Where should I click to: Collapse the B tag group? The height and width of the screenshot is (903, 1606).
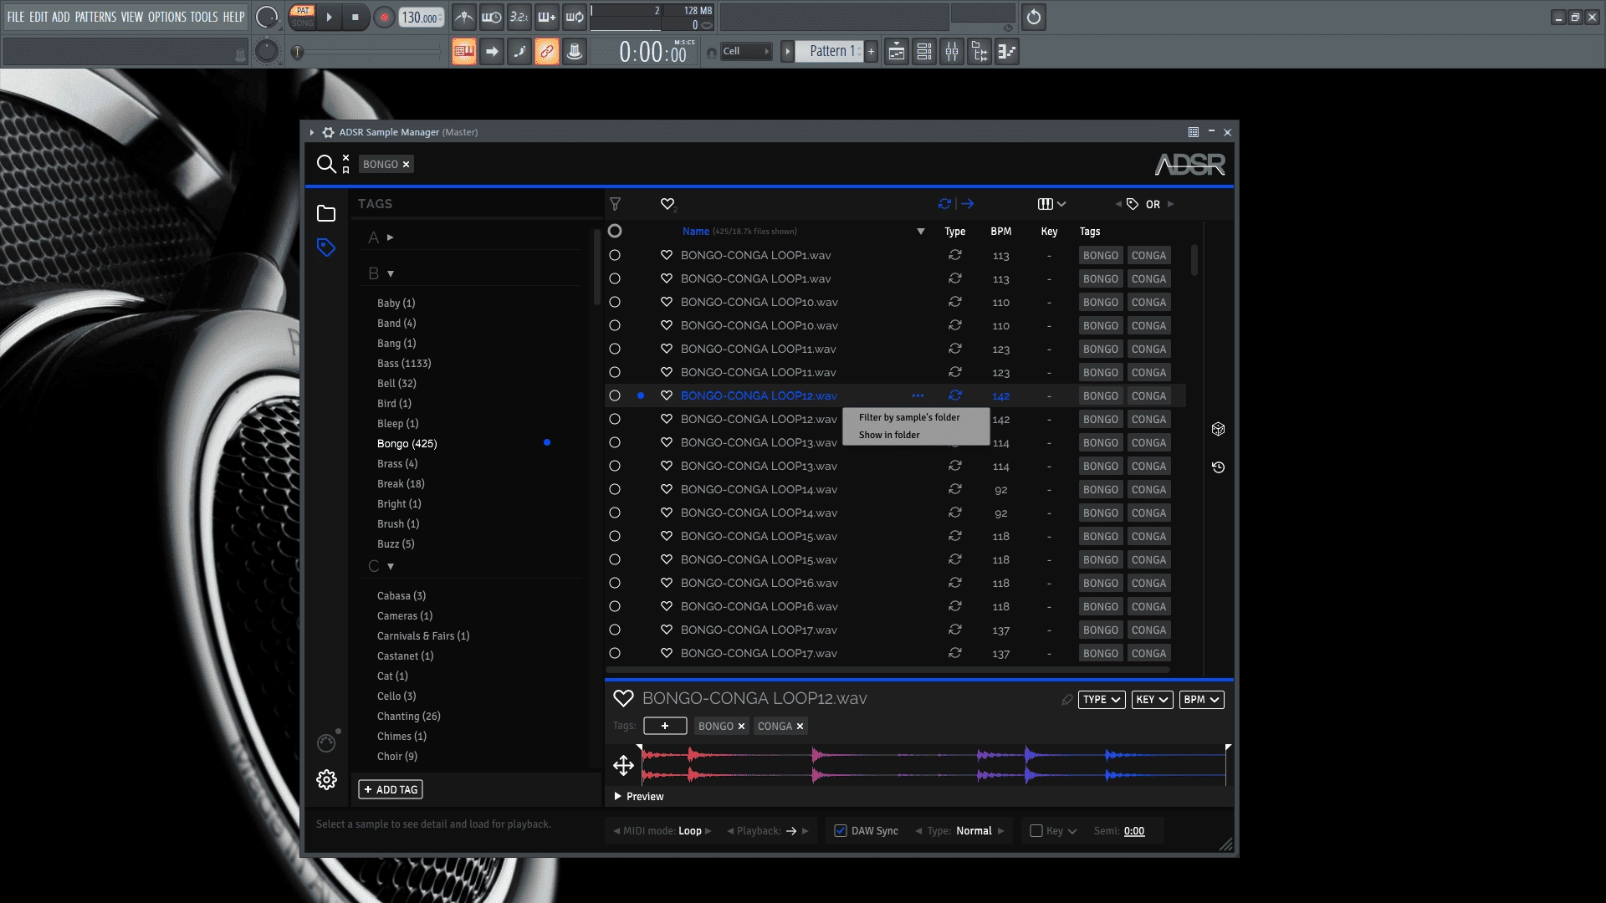click(x=391, y=273)
